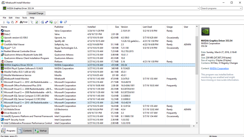Click the blue chain link toolbar icon
244x137 pixels.
click(47, 22)
